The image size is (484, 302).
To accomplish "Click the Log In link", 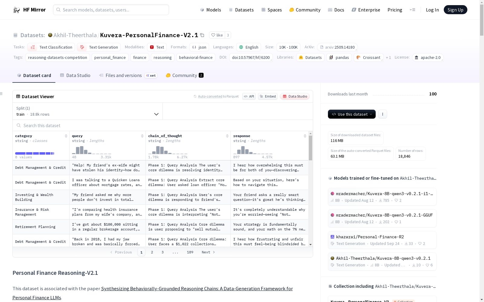I will point(432,10).
